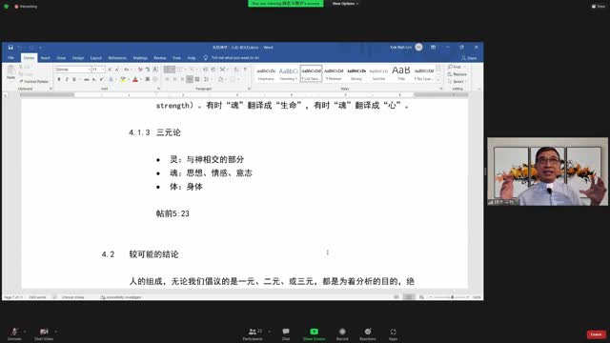Click the green Share Screen button
This screenshot has width=610, height=343.
(x=314, y=333)
